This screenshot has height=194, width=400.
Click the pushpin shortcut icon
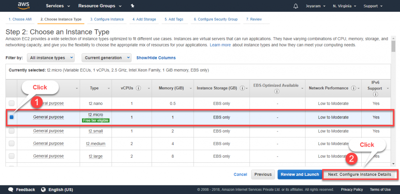point(132,6)
